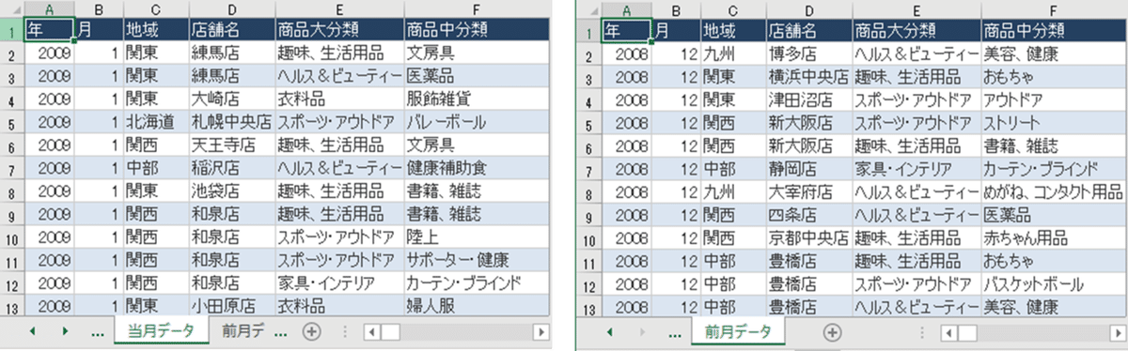1128x351 pixels.
Task: Select column F header in left workbook
Action: tap(476, 9)
